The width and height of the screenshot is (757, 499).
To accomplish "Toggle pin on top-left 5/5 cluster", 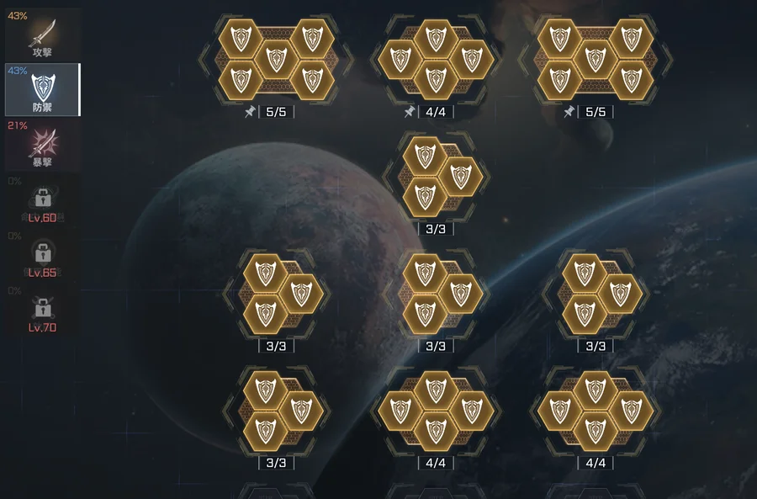I will click(250, 112).
